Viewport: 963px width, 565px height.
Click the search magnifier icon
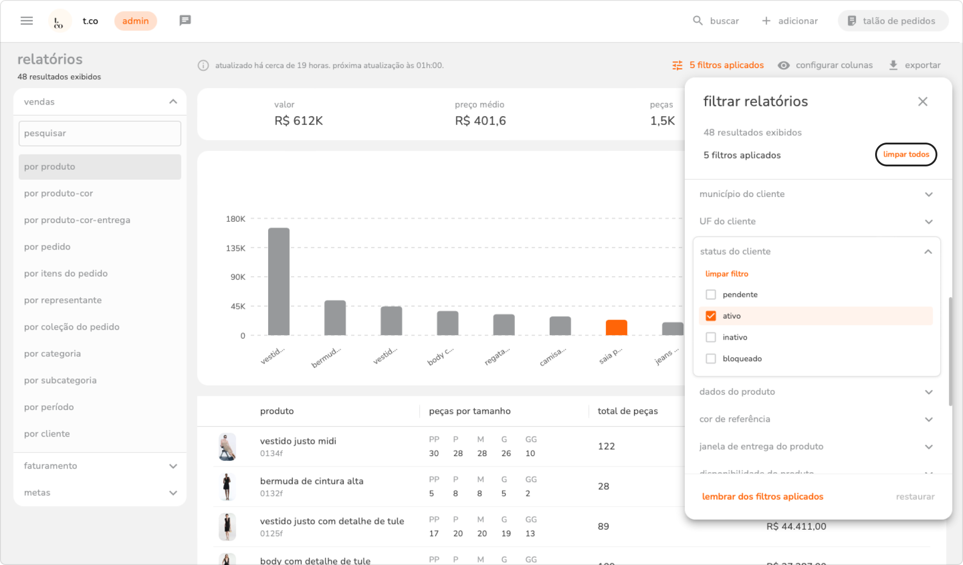[698, 21]
